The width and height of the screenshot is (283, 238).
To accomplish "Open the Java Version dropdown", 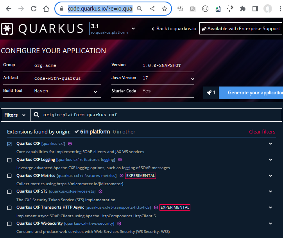I will 168,78.
